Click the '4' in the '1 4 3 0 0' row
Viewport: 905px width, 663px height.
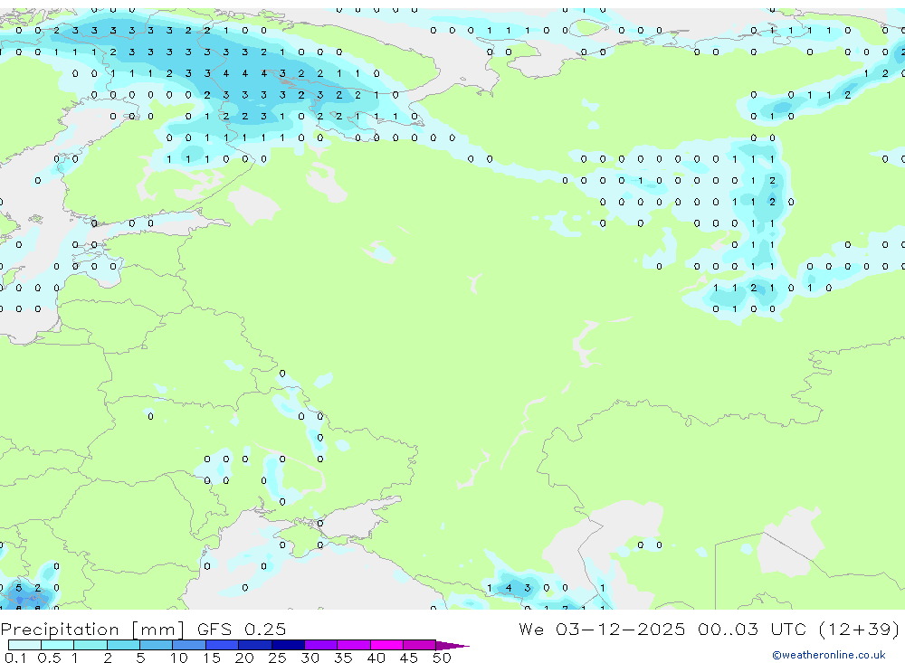pyautogui.click(x=508, y=588)
